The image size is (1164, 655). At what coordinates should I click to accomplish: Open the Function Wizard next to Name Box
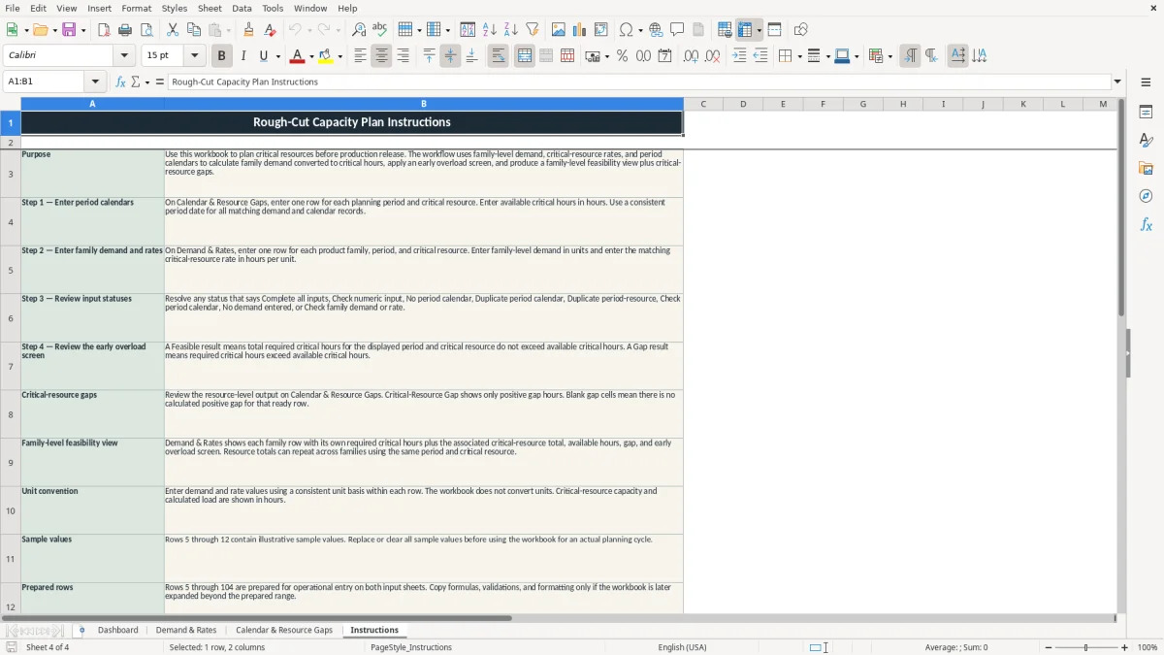[121, 82]
